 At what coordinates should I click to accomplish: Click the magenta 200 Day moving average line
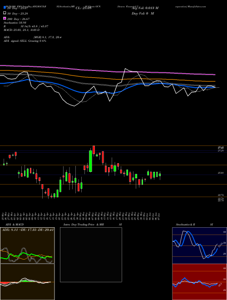107,71
